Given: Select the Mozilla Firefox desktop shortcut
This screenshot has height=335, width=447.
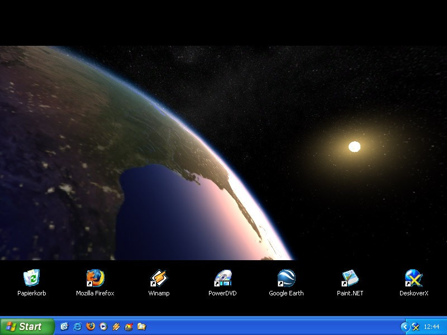Looking at the screenshot, I should pos(95,283).
